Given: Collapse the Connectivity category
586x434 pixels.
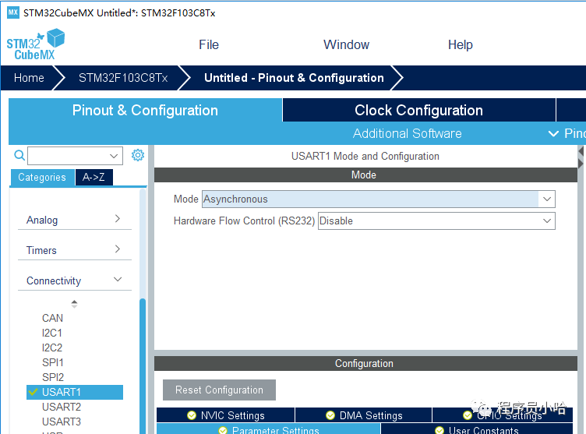Looking at the screenshot, I should click(x=74, y=281).
